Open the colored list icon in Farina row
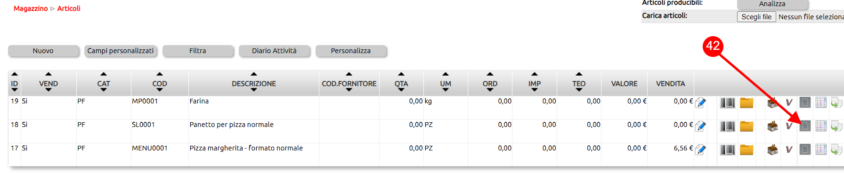This screenshot has width=844, height=173. [x=821, y=102]
